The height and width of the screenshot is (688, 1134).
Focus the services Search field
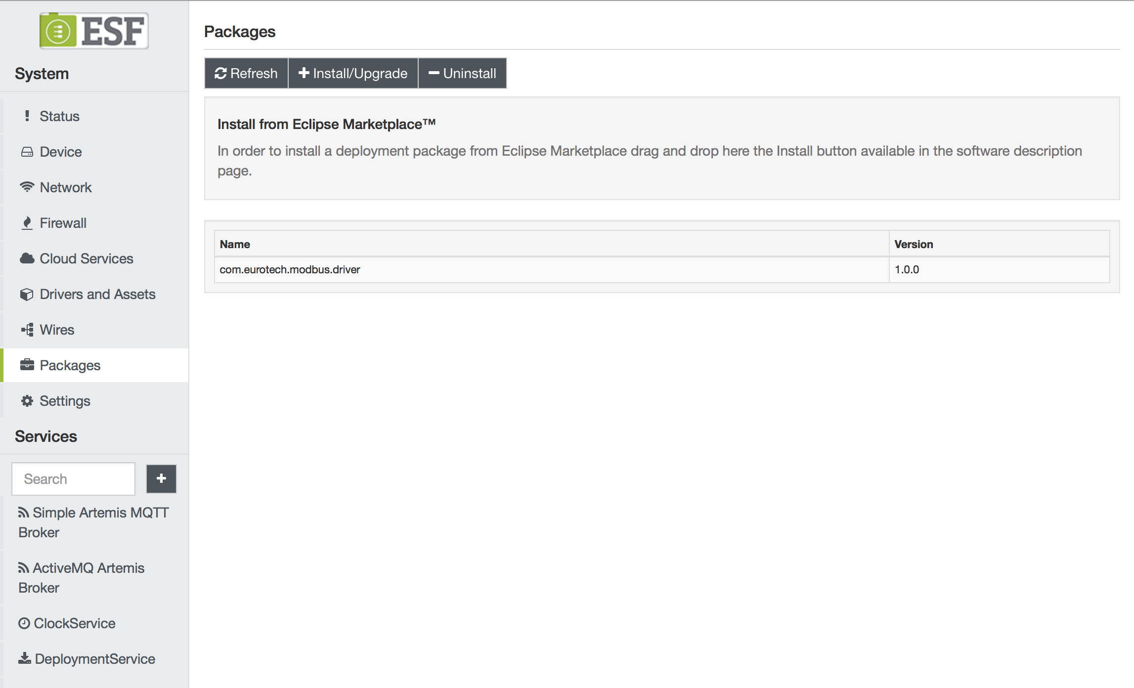point(73,478)
